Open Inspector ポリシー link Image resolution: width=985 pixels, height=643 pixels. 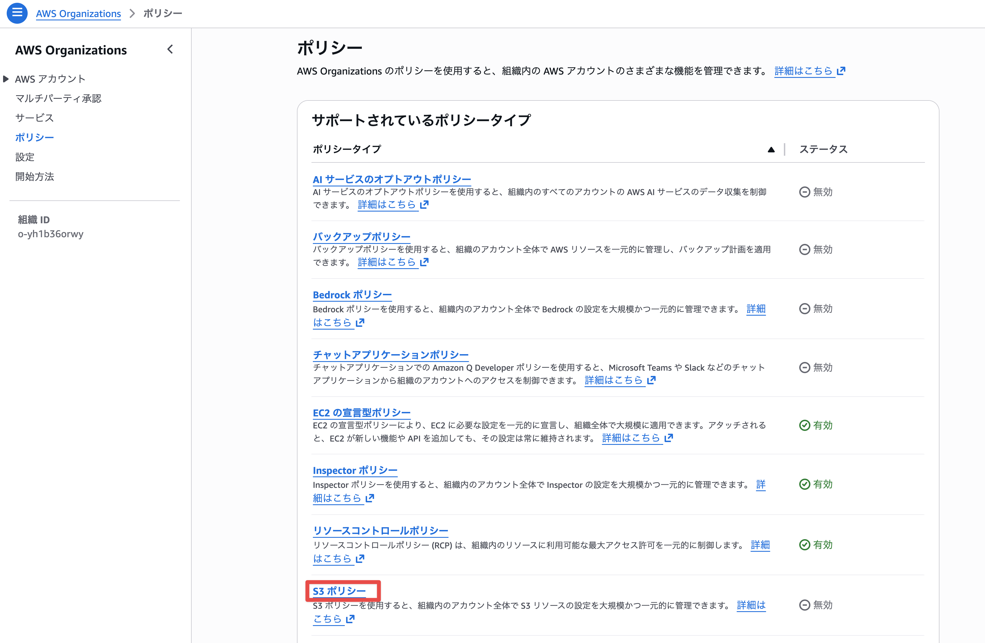click(x=355, y=471)
